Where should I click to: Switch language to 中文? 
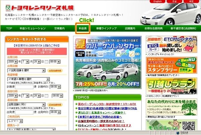(x=191, y=1)
